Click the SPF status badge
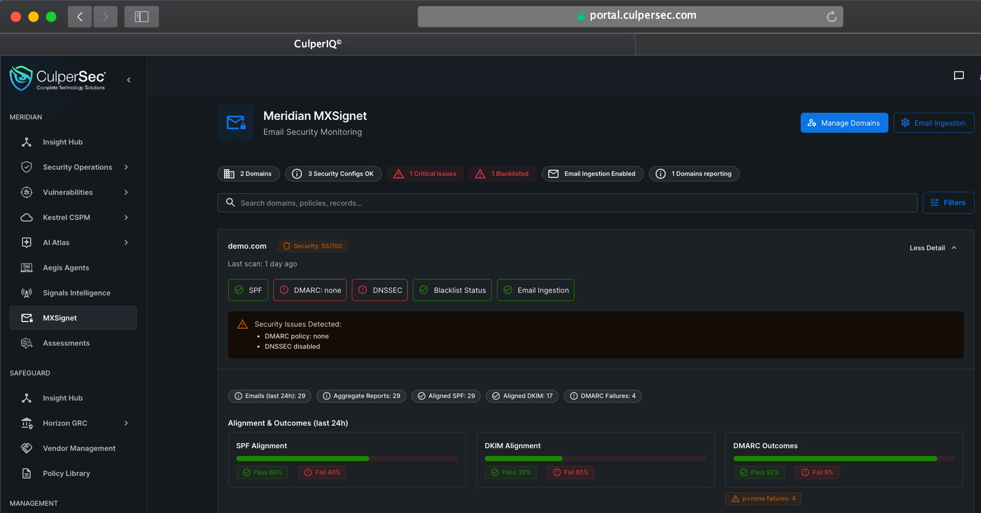This screenshot has width=981, height=513. coord(248,290)
